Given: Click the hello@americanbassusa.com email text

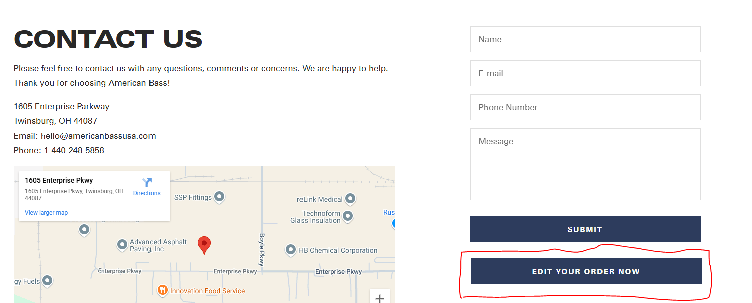Looking at the screenshot, I should coord(98,136).
